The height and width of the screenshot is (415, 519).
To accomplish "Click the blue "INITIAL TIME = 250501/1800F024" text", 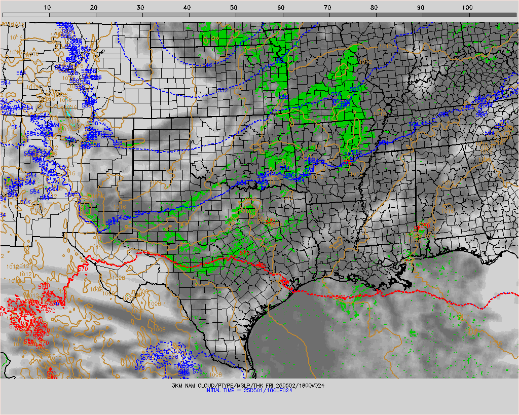I will click(x=248, y=390).
